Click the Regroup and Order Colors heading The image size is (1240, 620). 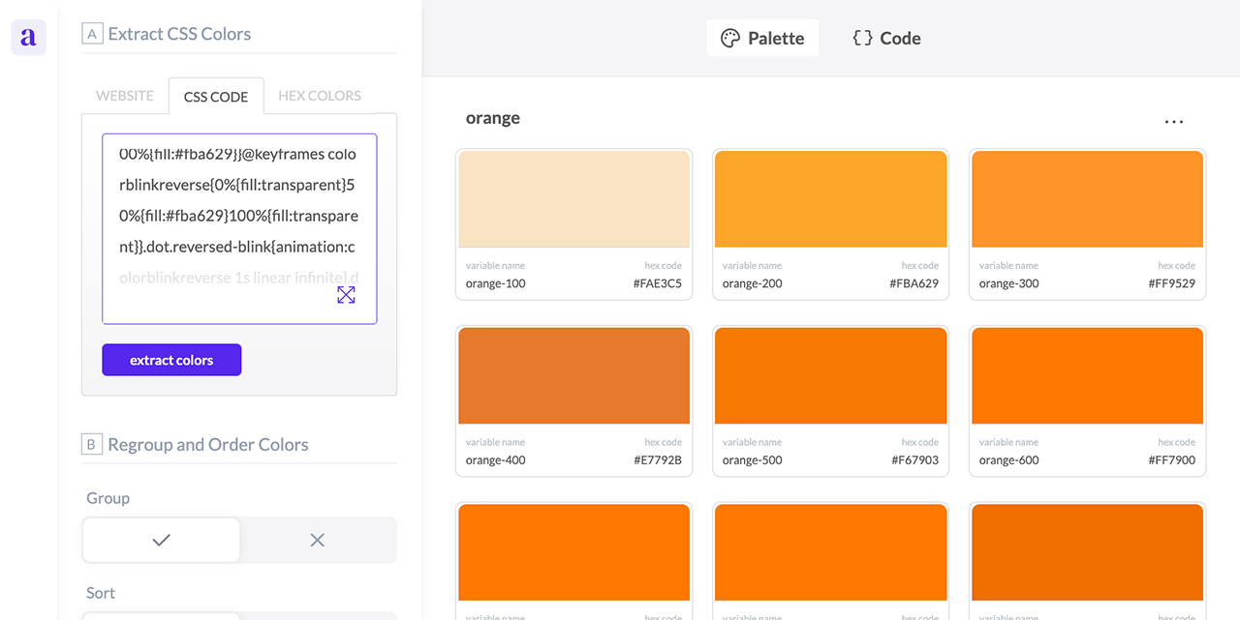208,445
